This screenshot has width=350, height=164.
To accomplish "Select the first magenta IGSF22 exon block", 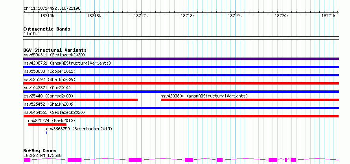I will 27,160.
